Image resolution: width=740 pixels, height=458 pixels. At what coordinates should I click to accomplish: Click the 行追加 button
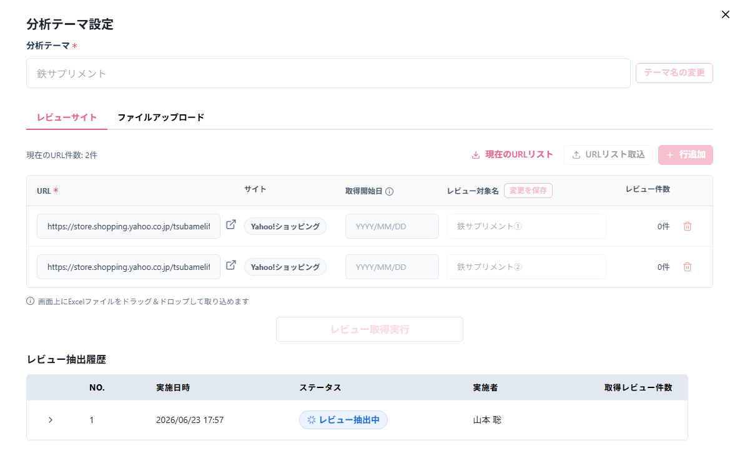[685, 155]
